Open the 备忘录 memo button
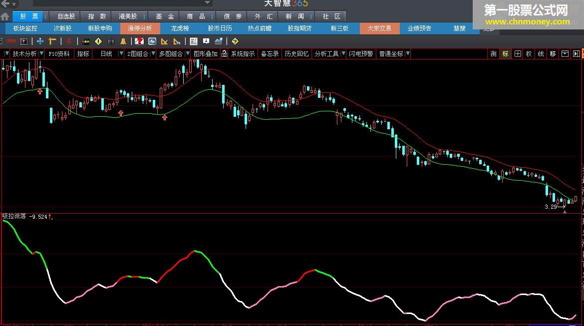The height and width of the screenshot is (326, 584). (270, 53)
